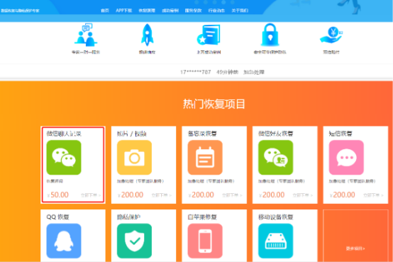Click the 微信好友恢复 card title
This screenshot has width=393, height=262.
(276, 133)
